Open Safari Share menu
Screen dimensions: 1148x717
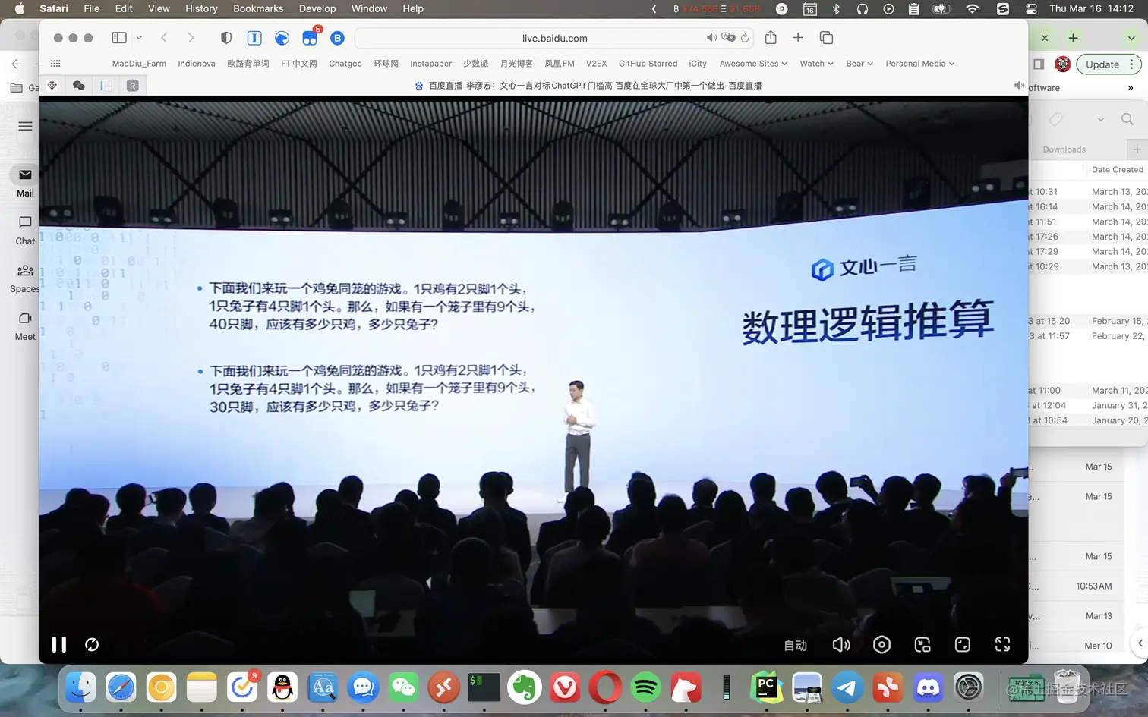click(771, 37)
